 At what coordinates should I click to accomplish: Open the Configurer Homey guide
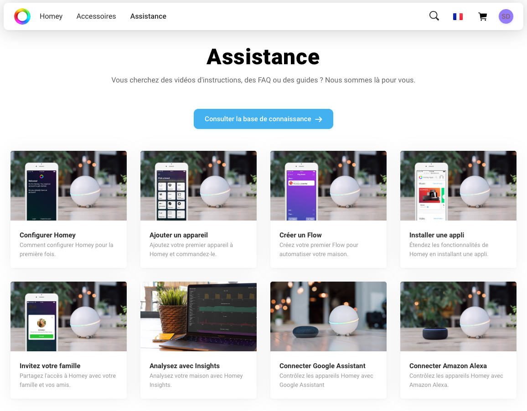(68, 209)
